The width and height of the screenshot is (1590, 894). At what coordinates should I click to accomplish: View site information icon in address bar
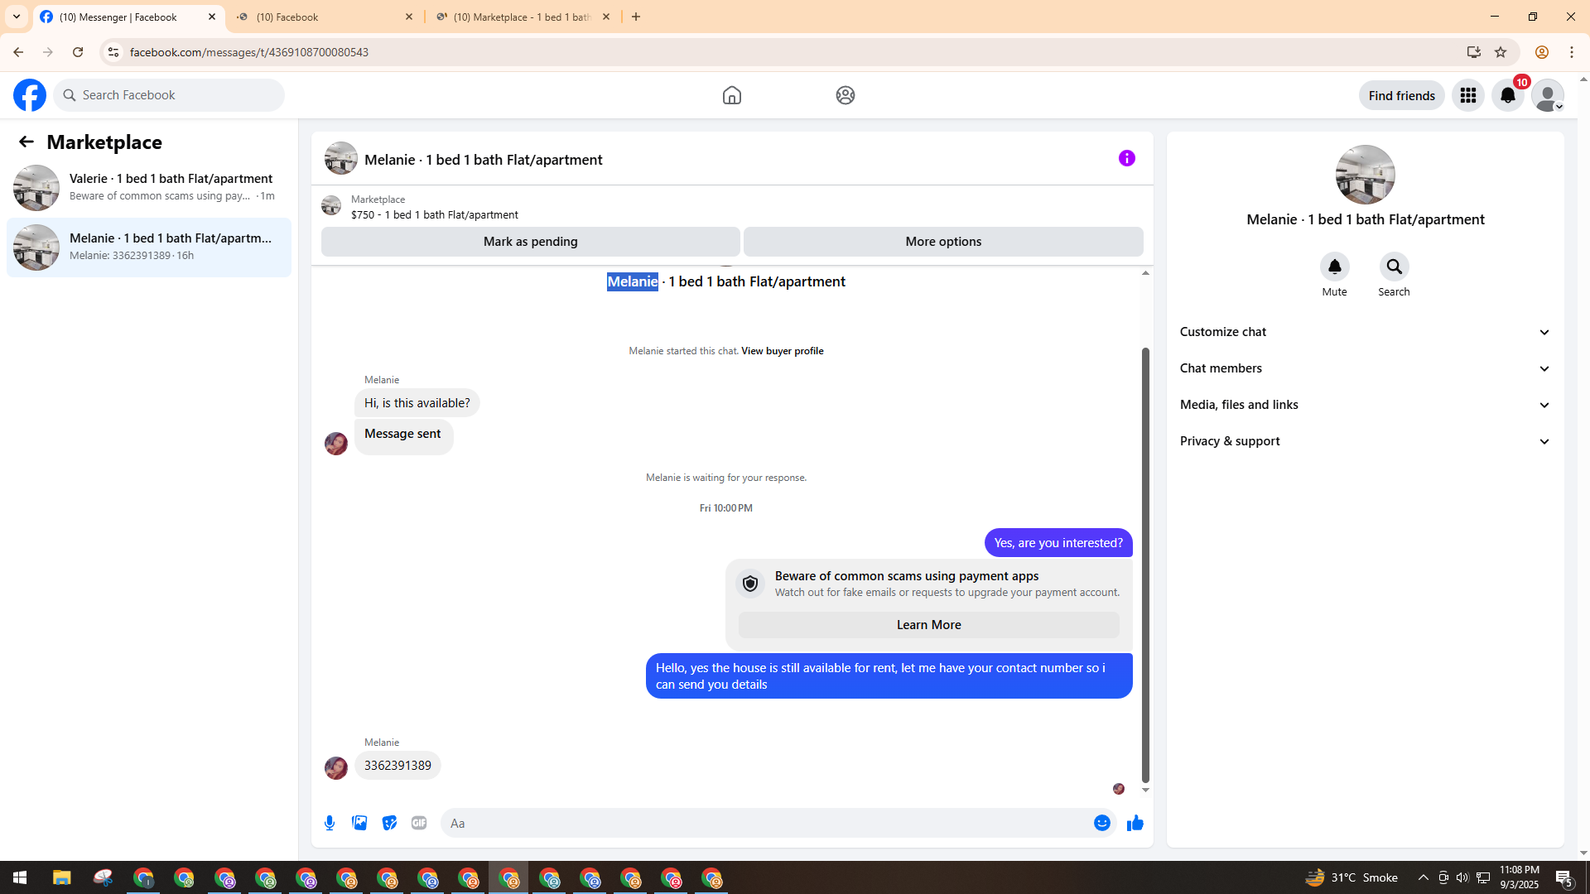[113, 52]
